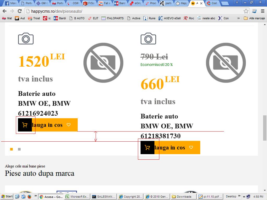The image size is (267, 200).
Task: Switch to the GM tab
Action: coord(43,3)
